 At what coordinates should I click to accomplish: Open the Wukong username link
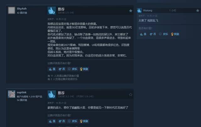[x=148, y=10]
